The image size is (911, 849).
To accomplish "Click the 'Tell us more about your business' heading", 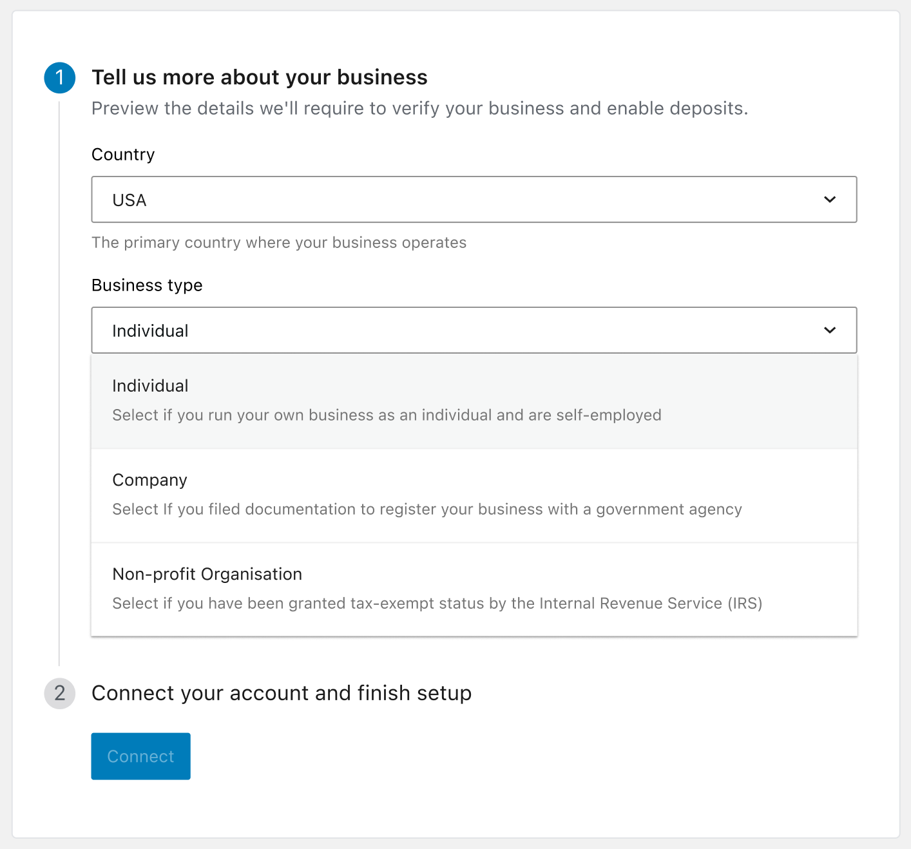I will click(x=260, y=77).
